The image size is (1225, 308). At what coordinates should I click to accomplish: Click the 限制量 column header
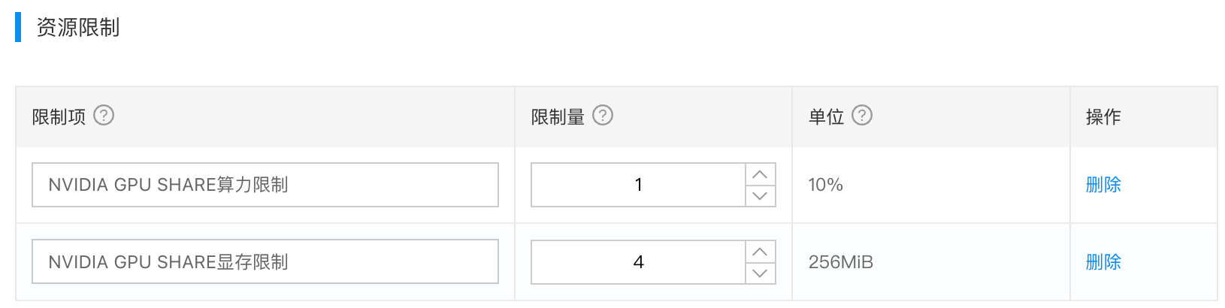[558, 117]
